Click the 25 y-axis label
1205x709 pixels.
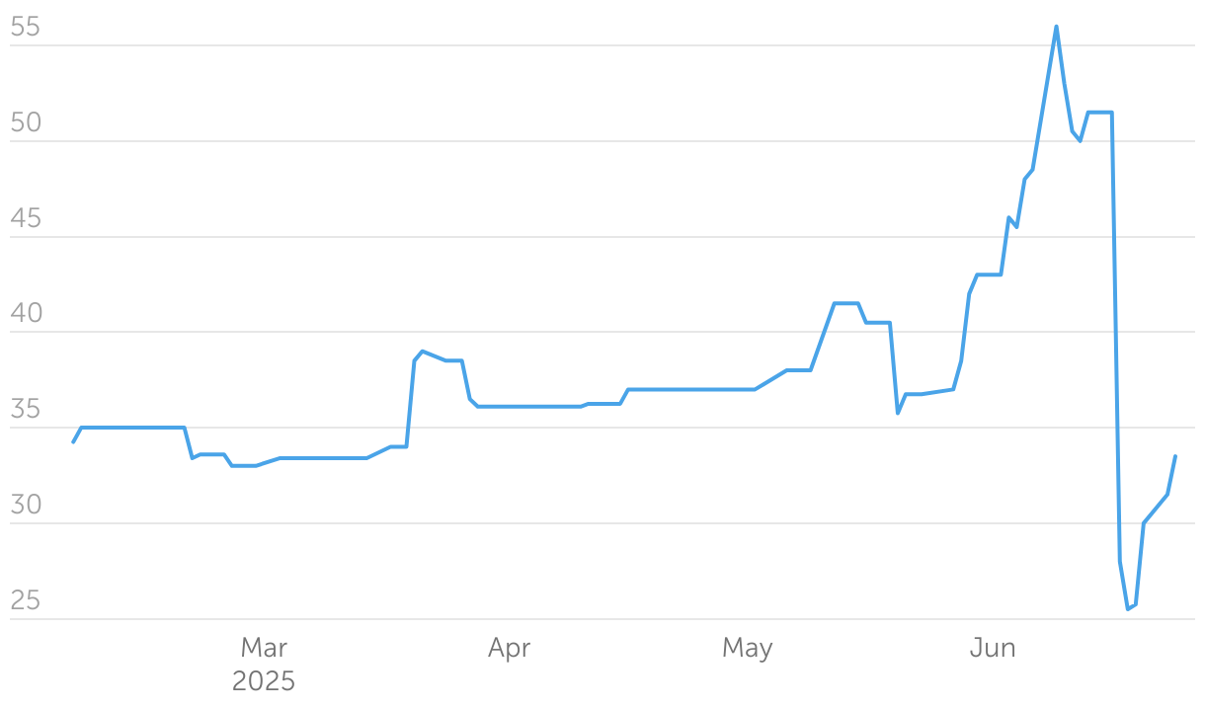tap(25, 601)
